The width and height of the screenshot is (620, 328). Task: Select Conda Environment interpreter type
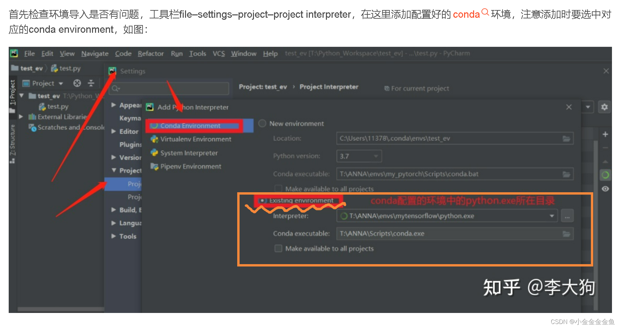[x=199, y=126]
